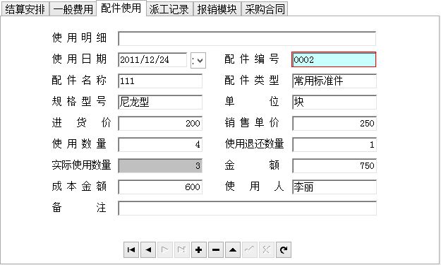
Task: Click the 进货价 field showing 200
Action: [x=160, y=124]
